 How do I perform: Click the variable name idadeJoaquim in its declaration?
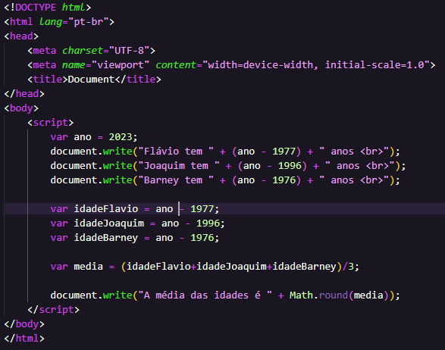pos(109,223)
